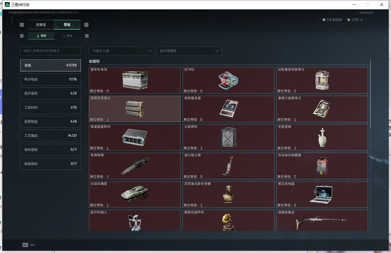This screenshot has width=391, height=253.
Task: Select the 工艺藏品 14/21 category
Action: point(50,136)
